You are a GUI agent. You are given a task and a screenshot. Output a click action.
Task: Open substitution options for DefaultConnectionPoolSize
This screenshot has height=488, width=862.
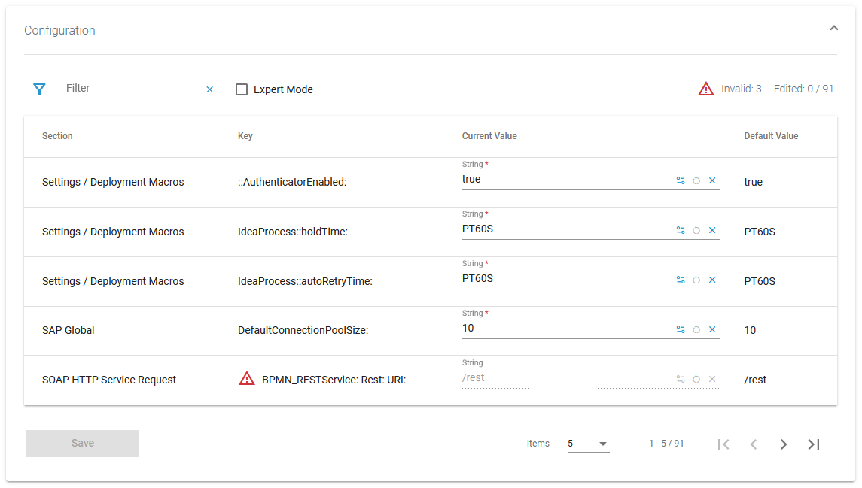tap(681, 329)
